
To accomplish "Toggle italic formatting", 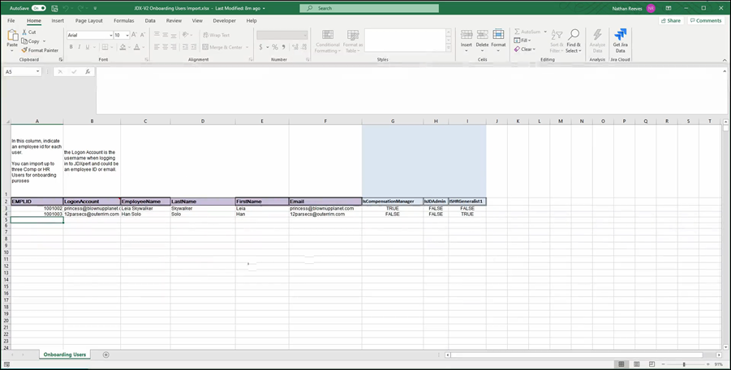I will 80,47.
